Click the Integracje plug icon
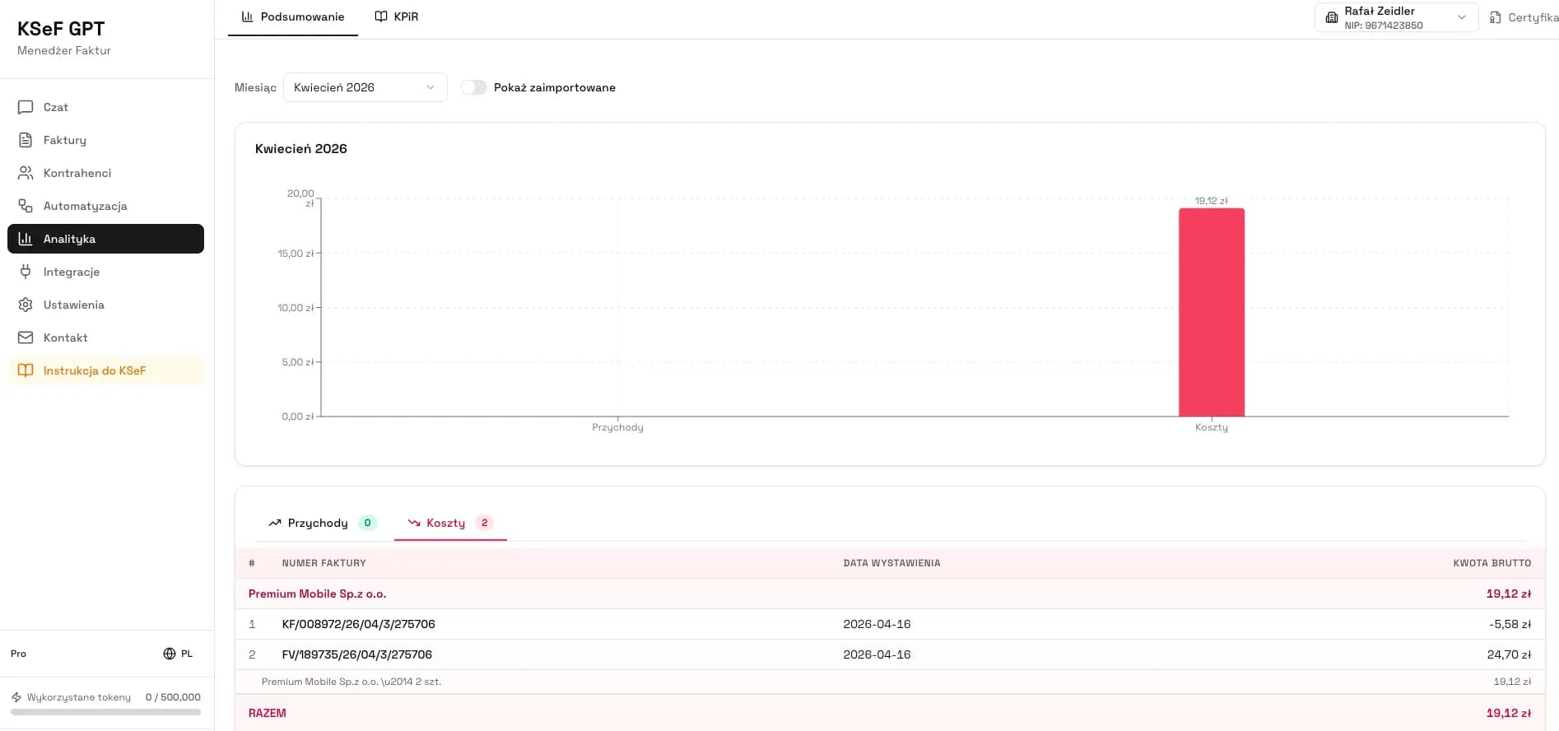Viewport: 1559px width, 731px height. pyautogui.click(x=26, y=272)
